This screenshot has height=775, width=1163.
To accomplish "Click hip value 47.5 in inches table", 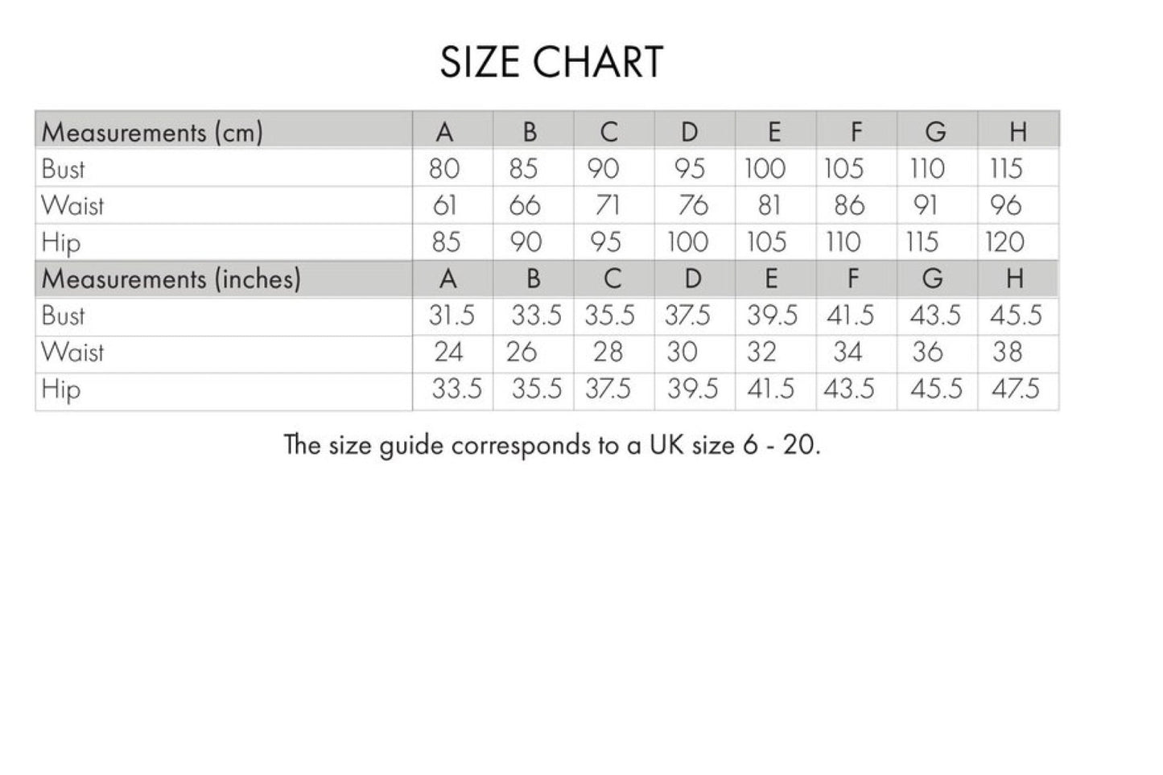I will click(1015, 390).
